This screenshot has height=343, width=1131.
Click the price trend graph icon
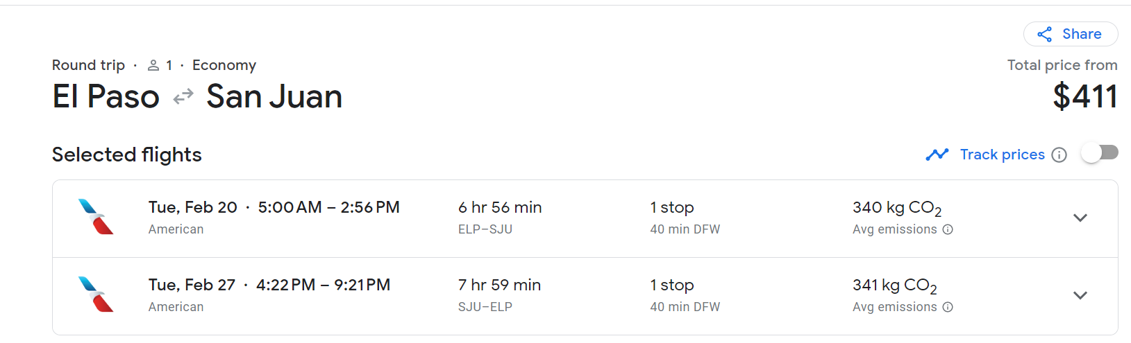point(937,154)
